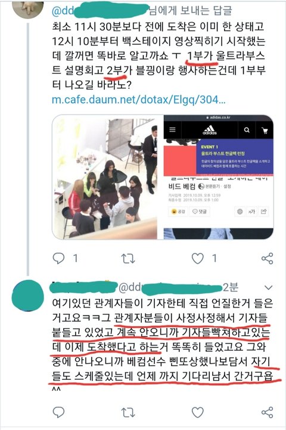Share the first tweet
Screen dimensions: 286x430
click(267, 258)
